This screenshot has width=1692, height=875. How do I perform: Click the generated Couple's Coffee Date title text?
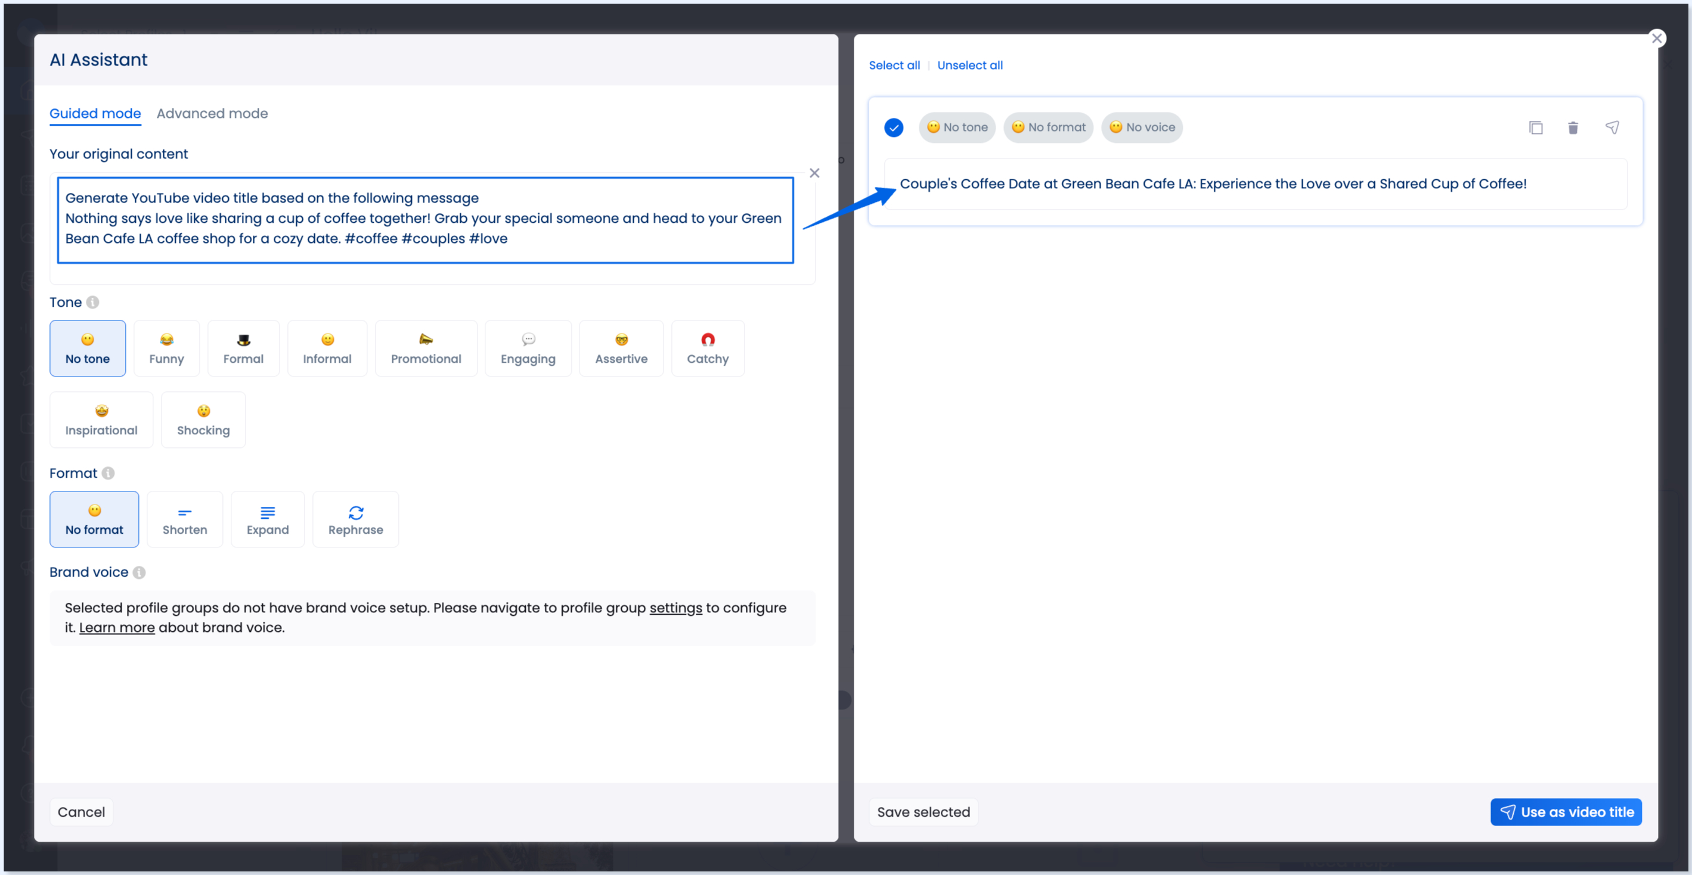(x=1213, y=184)
